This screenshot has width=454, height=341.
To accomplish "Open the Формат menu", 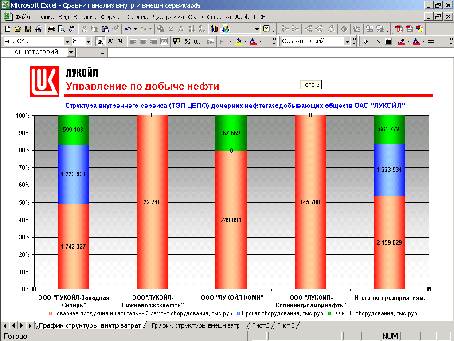I will [112, 17].
